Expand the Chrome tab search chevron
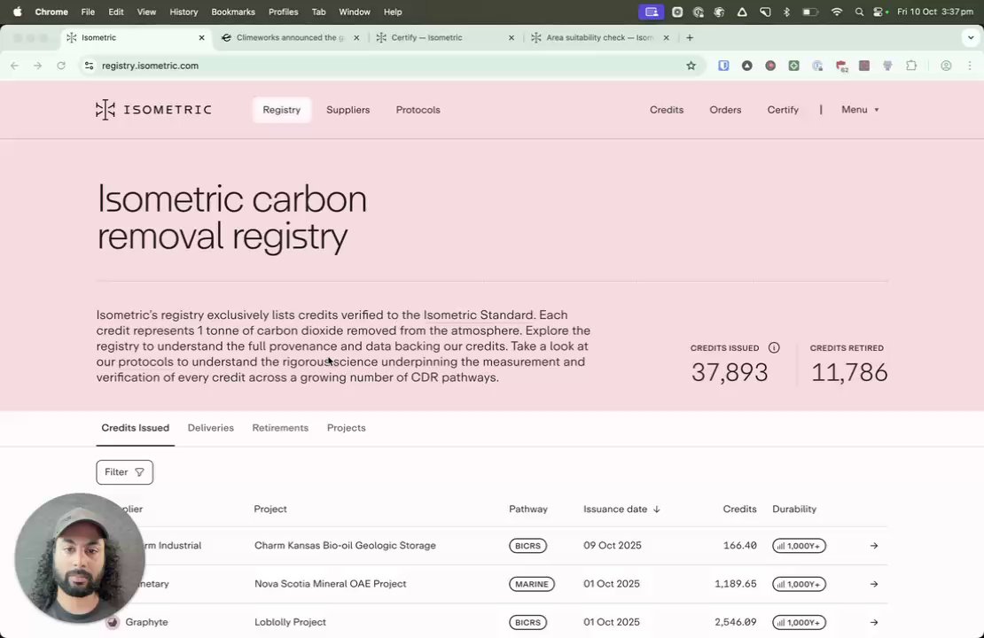Viewport: 984px width, 638px height. tap(971, 38)
